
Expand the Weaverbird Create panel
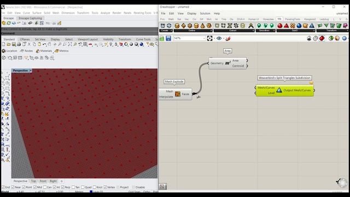coord(171,31)
